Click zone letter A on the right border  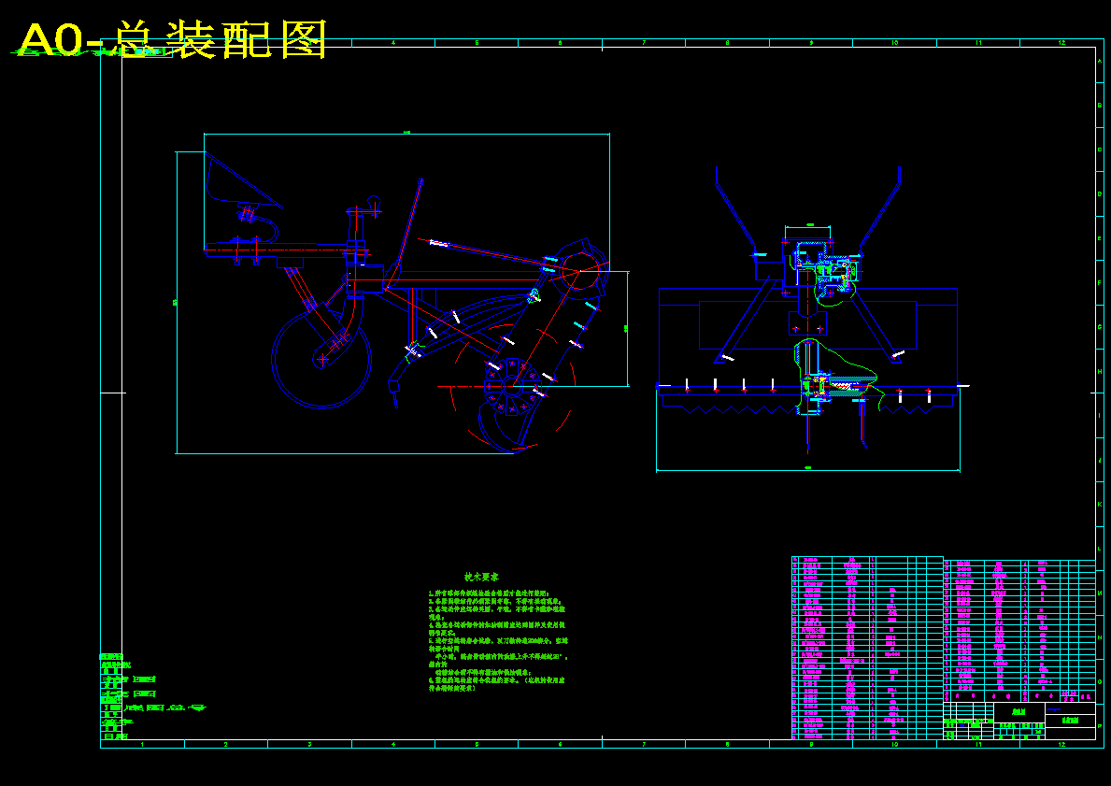click(x=1100, y=61)
